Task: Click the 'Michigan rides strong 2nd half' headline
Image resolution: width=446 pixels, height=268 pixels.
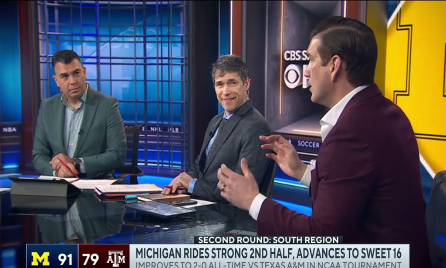Action: (268, 253)
